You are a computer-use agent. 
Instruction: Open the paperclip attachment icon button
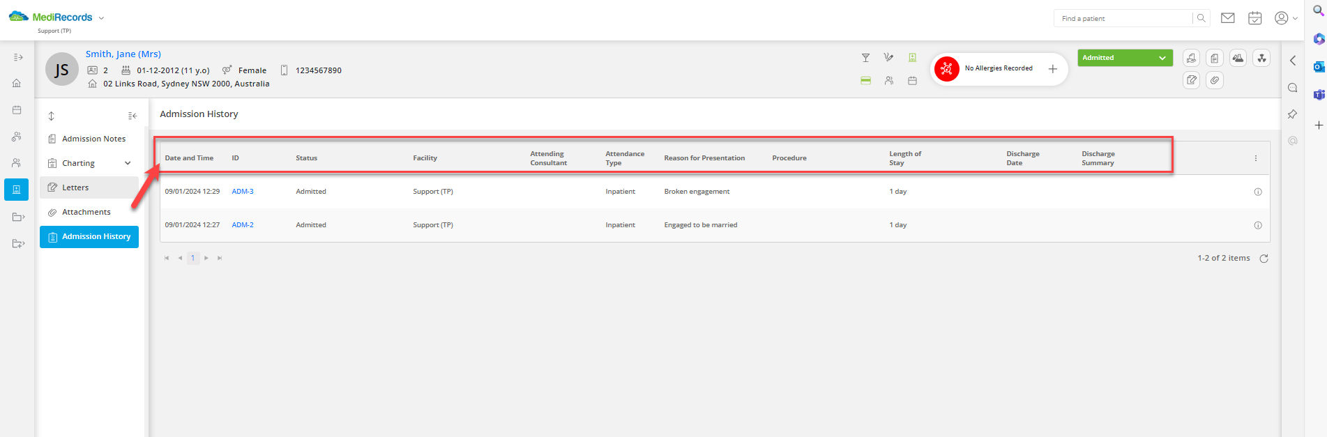[1215, 80]
